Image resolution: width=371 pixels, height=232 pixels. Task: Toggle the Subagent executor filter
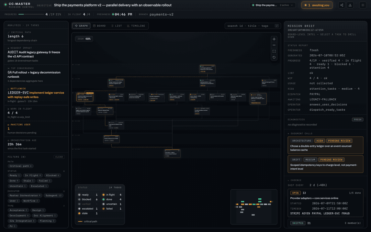click(53, 196)
